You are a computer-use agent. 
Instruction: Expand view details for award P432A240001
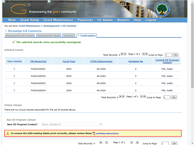[x=14, y=69]
